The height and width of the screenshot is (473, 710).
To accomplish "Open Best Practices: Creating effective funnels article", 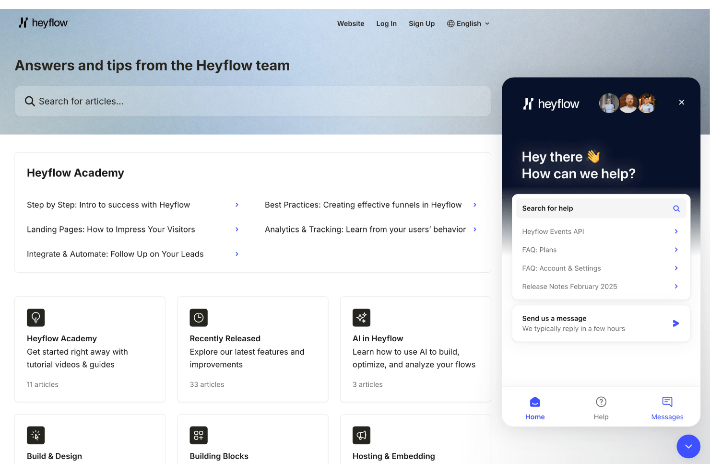I will pyautogui.click(x=363, y=205).
